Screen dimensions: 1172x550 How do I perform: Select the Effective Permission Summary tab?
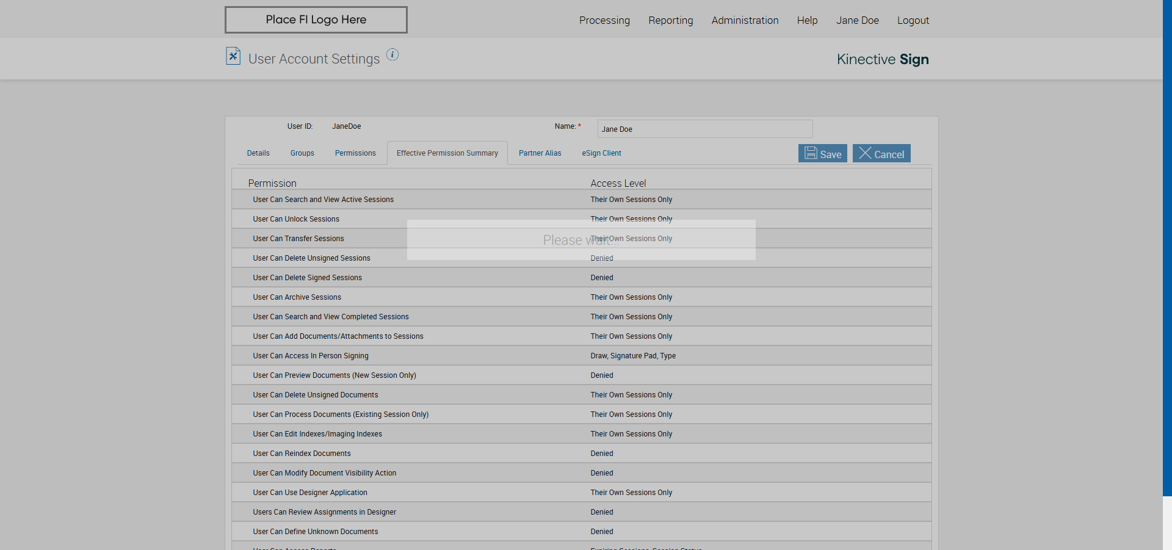pyautogui.click(x=447, y=153)
